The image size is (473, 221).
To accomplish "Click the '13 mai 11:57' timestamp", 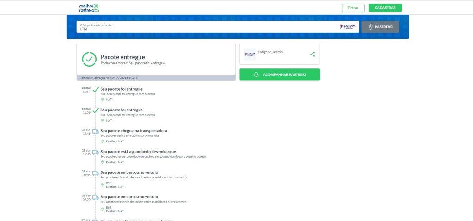I will (x=86, y=90).
